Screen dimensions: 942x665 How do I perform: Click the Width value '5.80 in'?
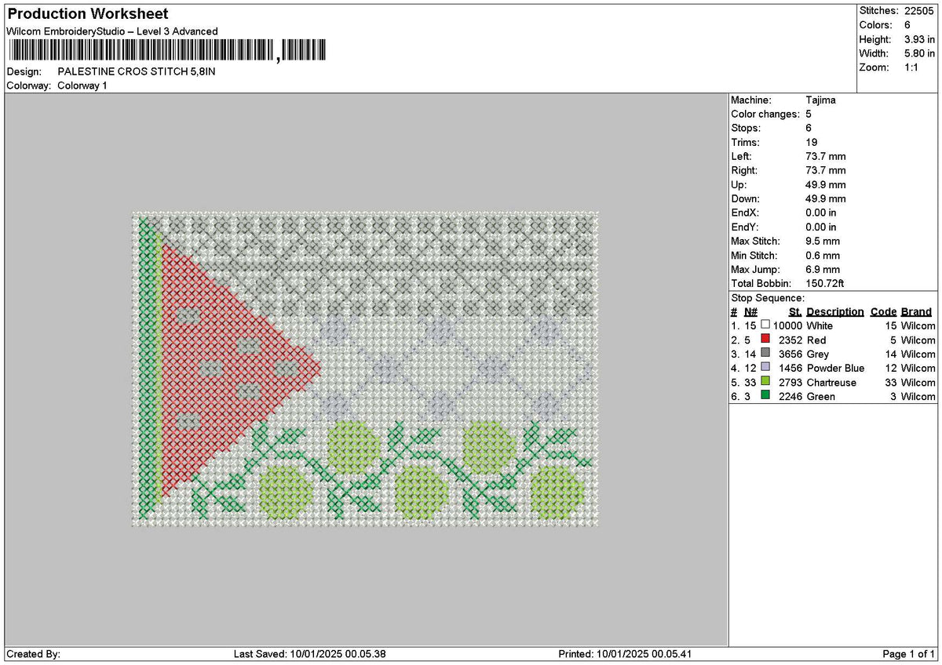(920, 53)
